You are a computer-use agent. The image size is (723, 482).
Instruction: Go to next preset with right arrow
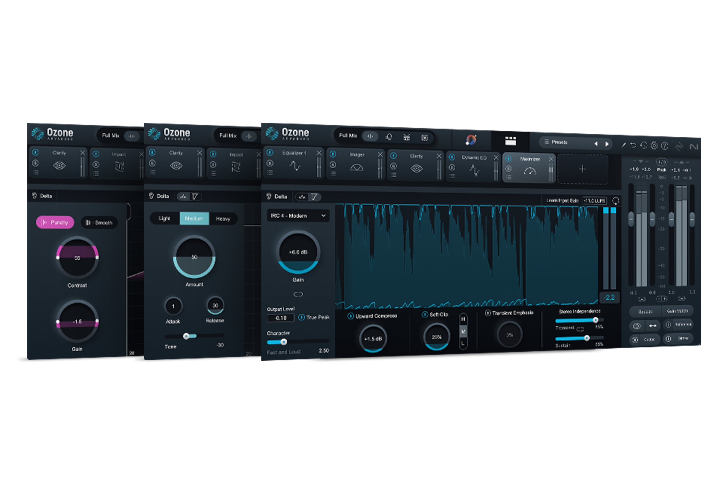pyautogui.click(x=607, y=144)
